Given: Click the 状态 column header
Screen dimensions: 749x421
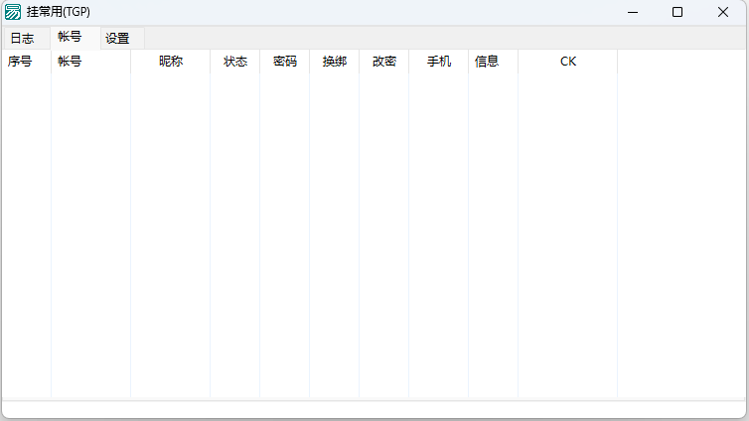Looking at the screenshot, I should (235, 62).
